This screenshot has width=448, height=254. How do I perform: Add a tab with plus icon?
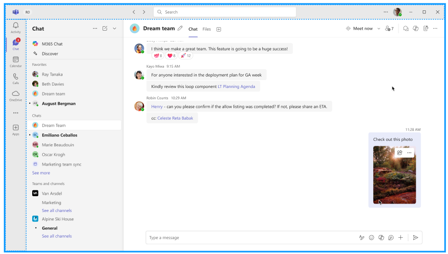pos(219,29)
